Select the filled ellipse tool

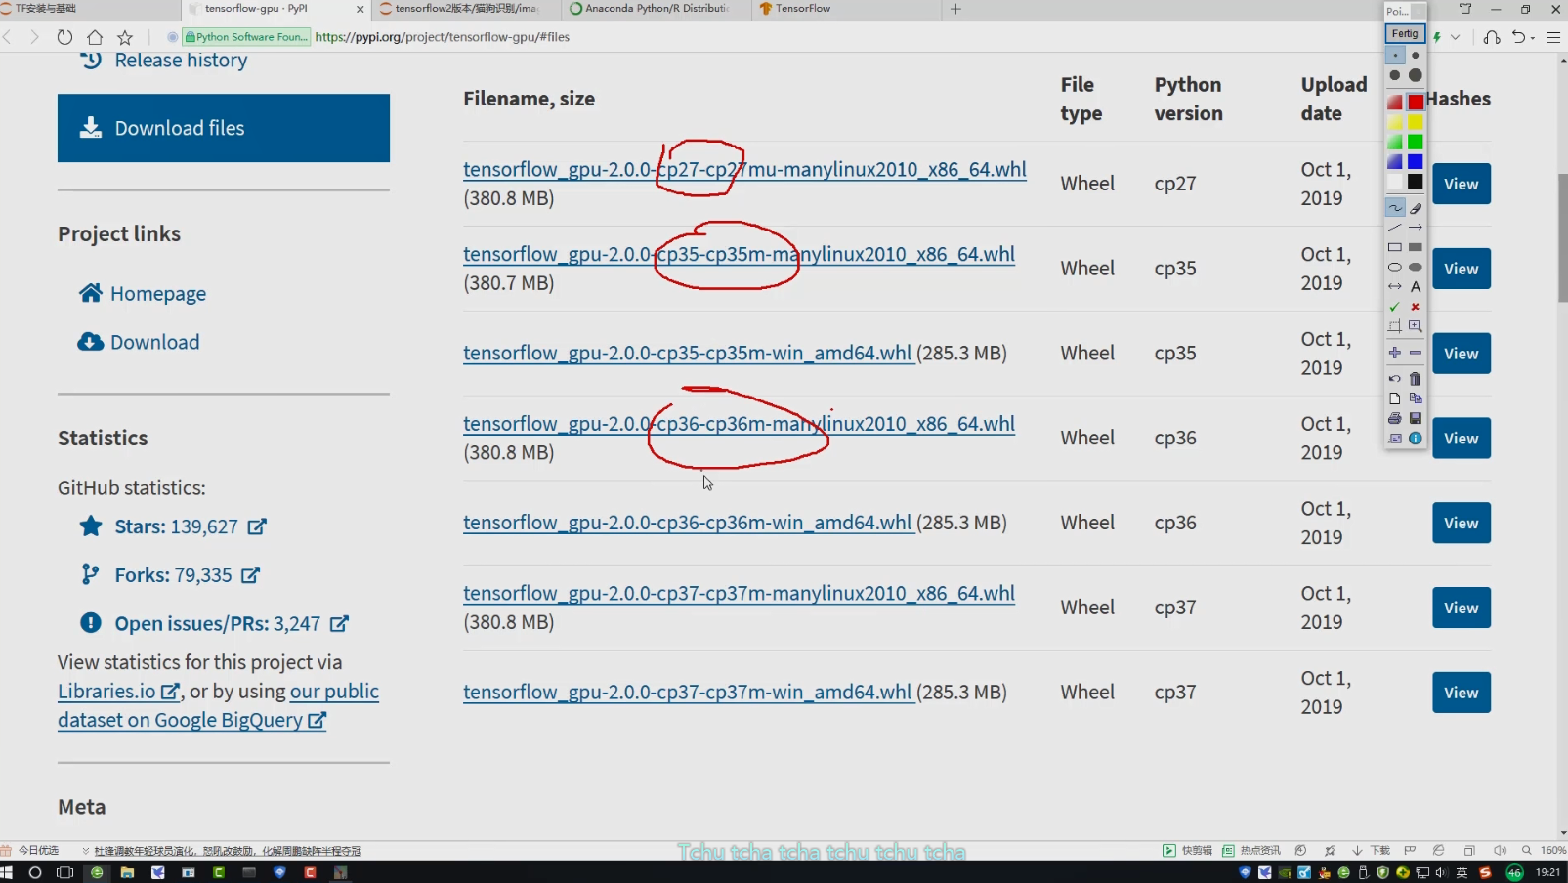1416,267
